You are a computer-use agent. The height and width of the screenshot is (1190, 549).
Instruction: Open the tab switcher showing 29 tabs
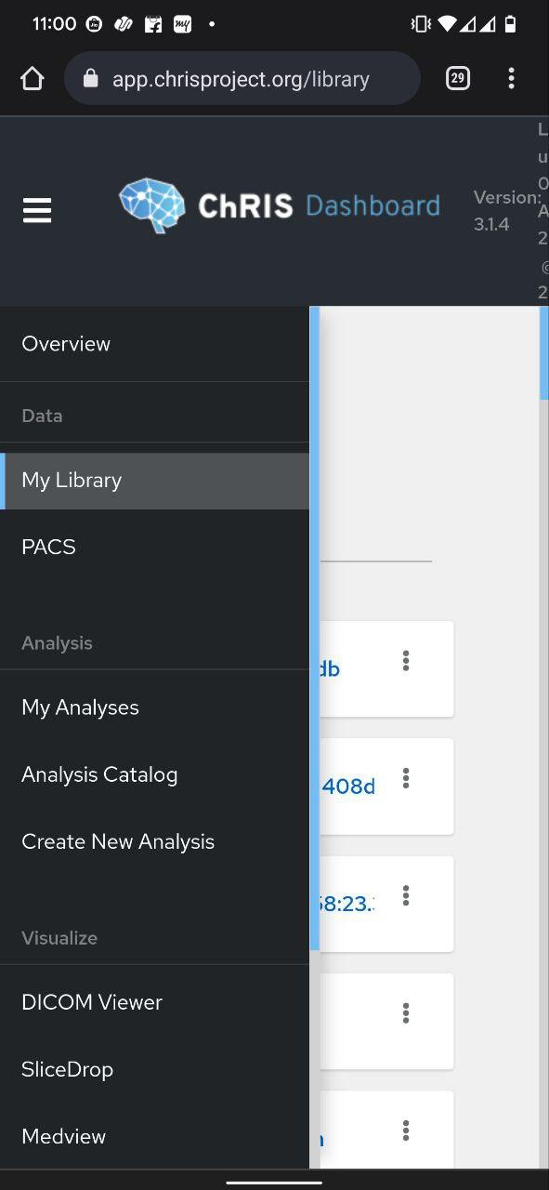click(457, 78)
